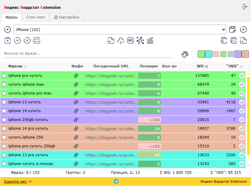Select checkbox for 'iphone 14 купить'
The height and width of the screenshot is (186, 251).
point(4,111)
